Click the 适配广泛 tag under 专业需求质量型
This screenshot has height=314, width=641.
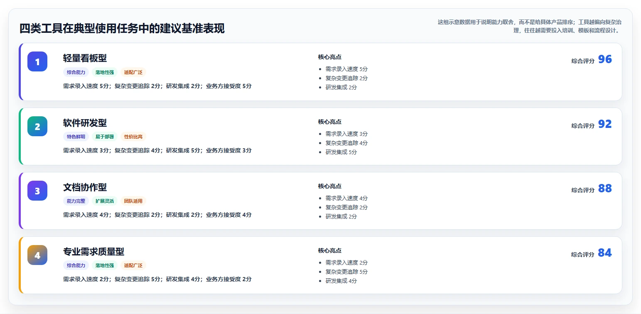pyautogui.click(x=133, y=265)
